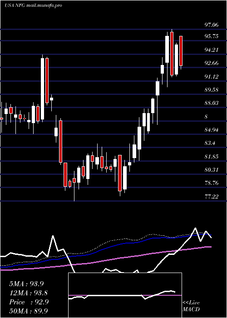This screenshot has width=227, height=318.
Task: Select the 81.85 price axis label
Action: [212, 157]
